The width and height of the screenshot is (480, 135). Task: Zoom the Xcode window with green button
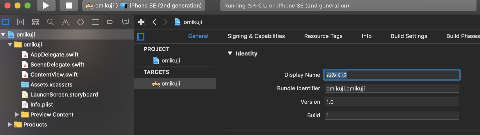click(28, 5)
